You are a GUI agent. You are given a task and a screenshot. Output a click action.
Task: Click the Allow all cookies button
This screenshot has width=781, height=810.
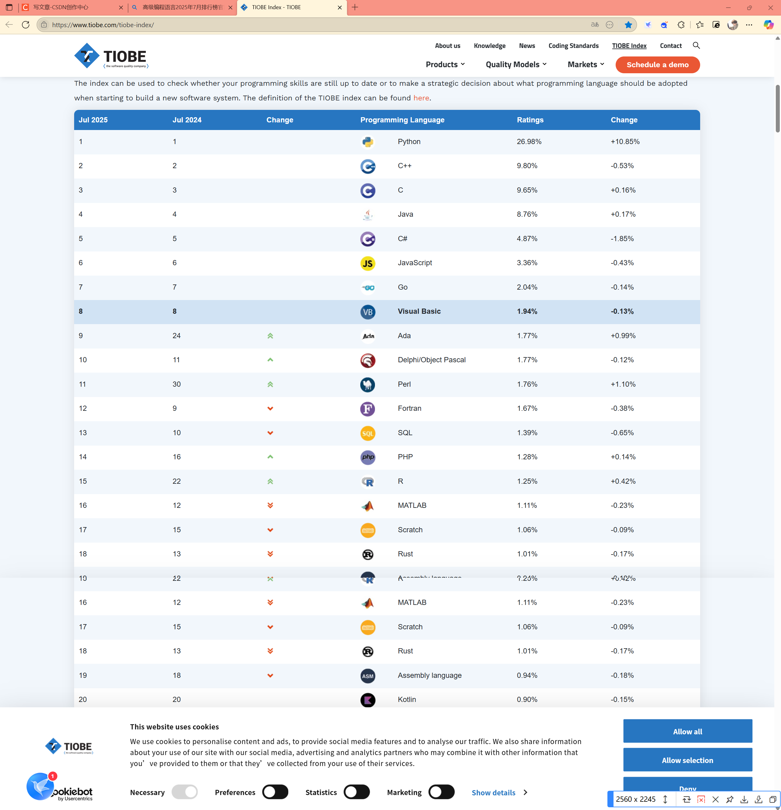pos(687,731)
